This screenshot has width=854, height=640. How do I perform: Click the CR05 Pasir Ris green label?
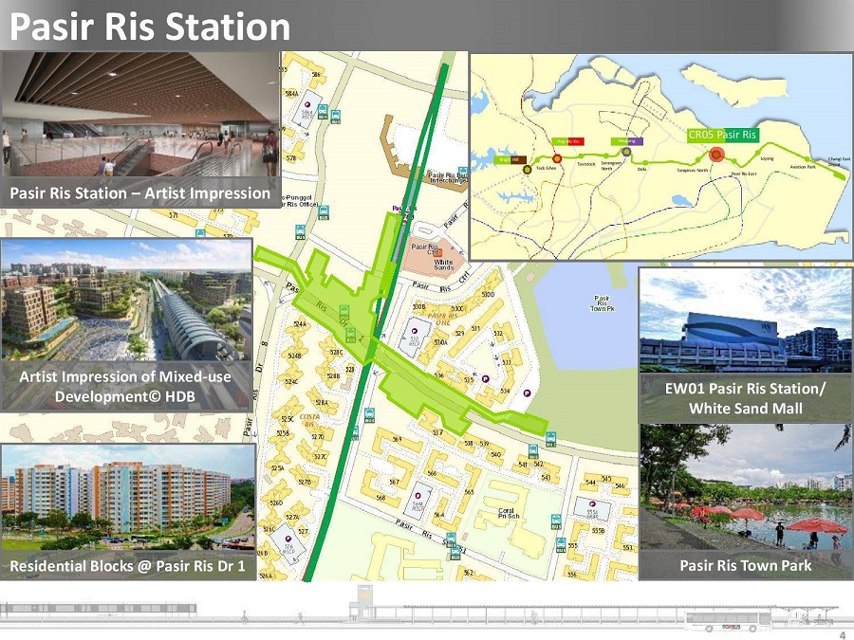[722, 135]
